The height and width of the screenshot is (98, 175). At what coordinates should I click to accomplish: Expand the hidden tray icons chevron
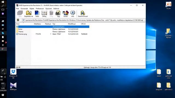(5, 73)
